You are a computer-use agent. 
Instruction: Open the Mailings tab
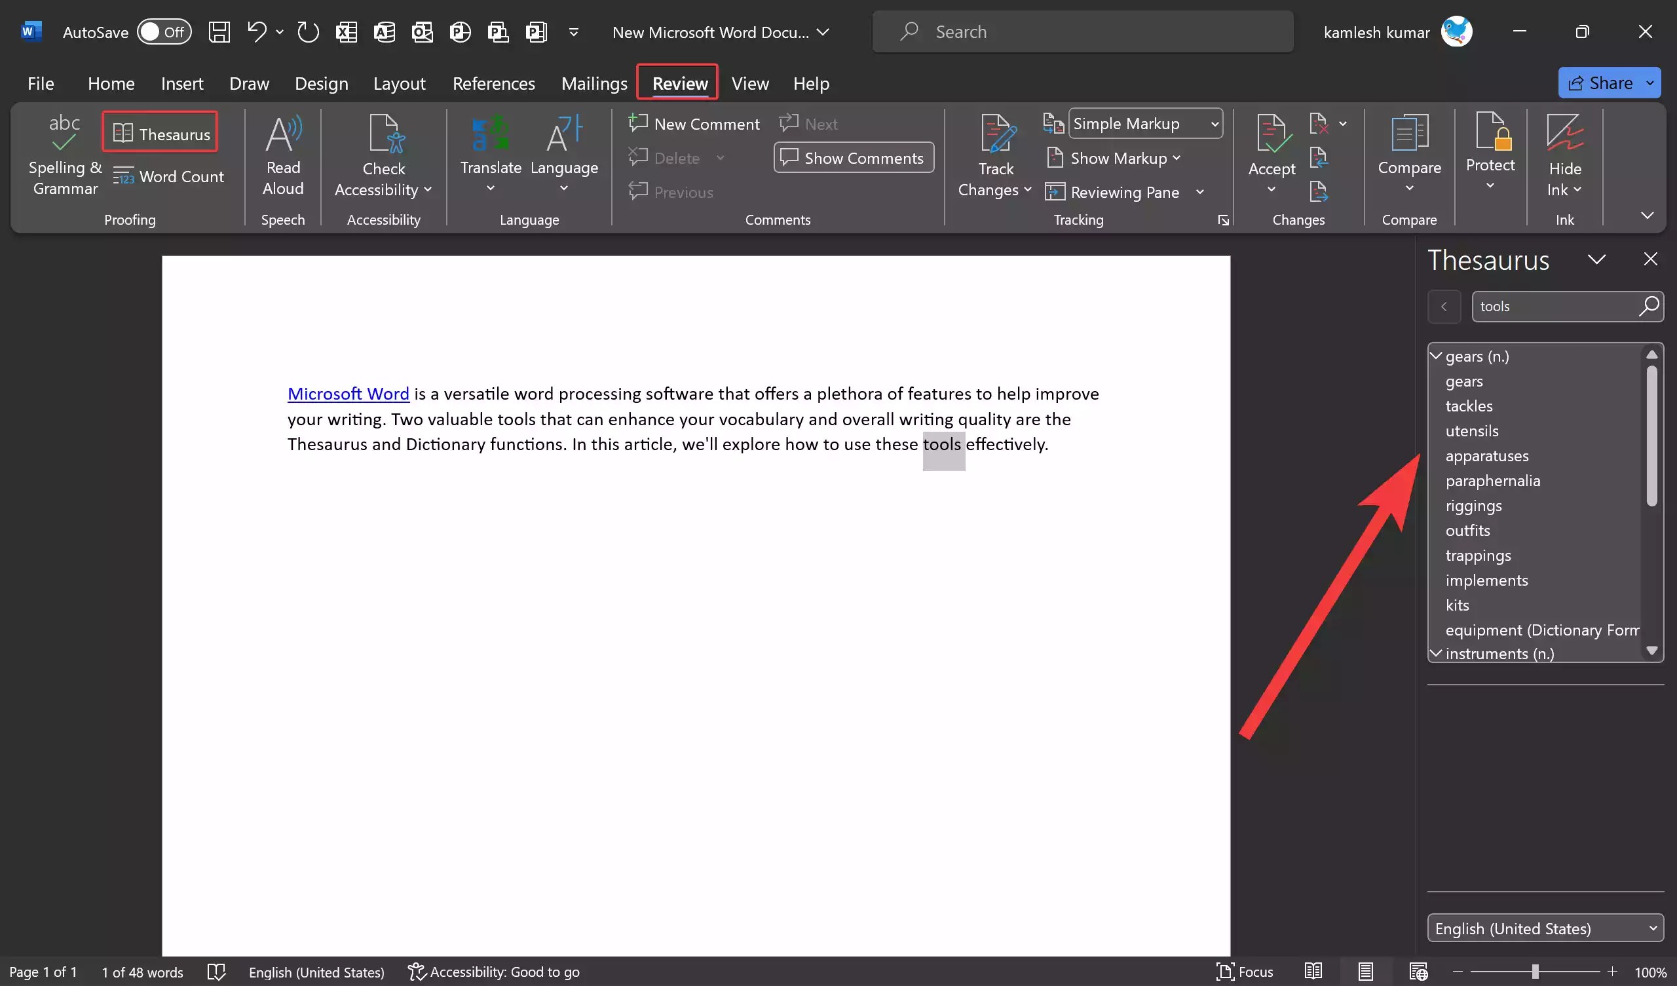594,83
